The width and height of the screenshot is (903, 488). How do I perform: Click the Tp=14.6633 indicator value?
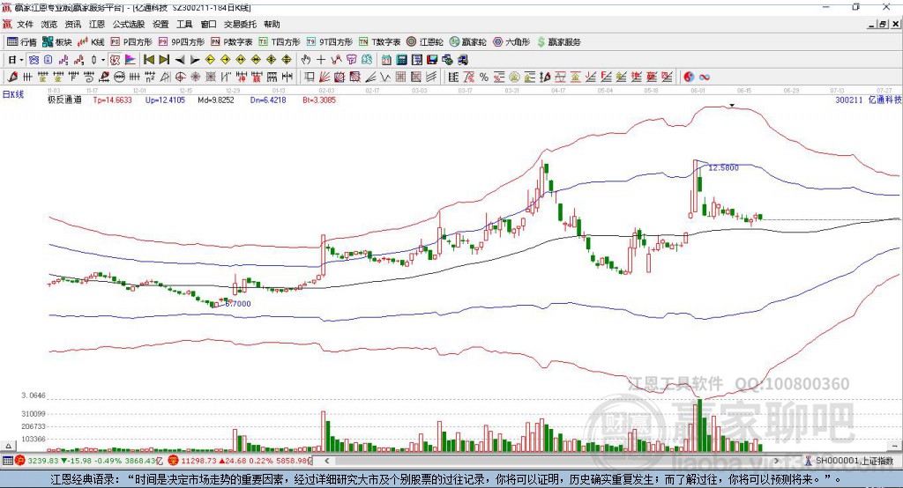click(x=112, y=100)
